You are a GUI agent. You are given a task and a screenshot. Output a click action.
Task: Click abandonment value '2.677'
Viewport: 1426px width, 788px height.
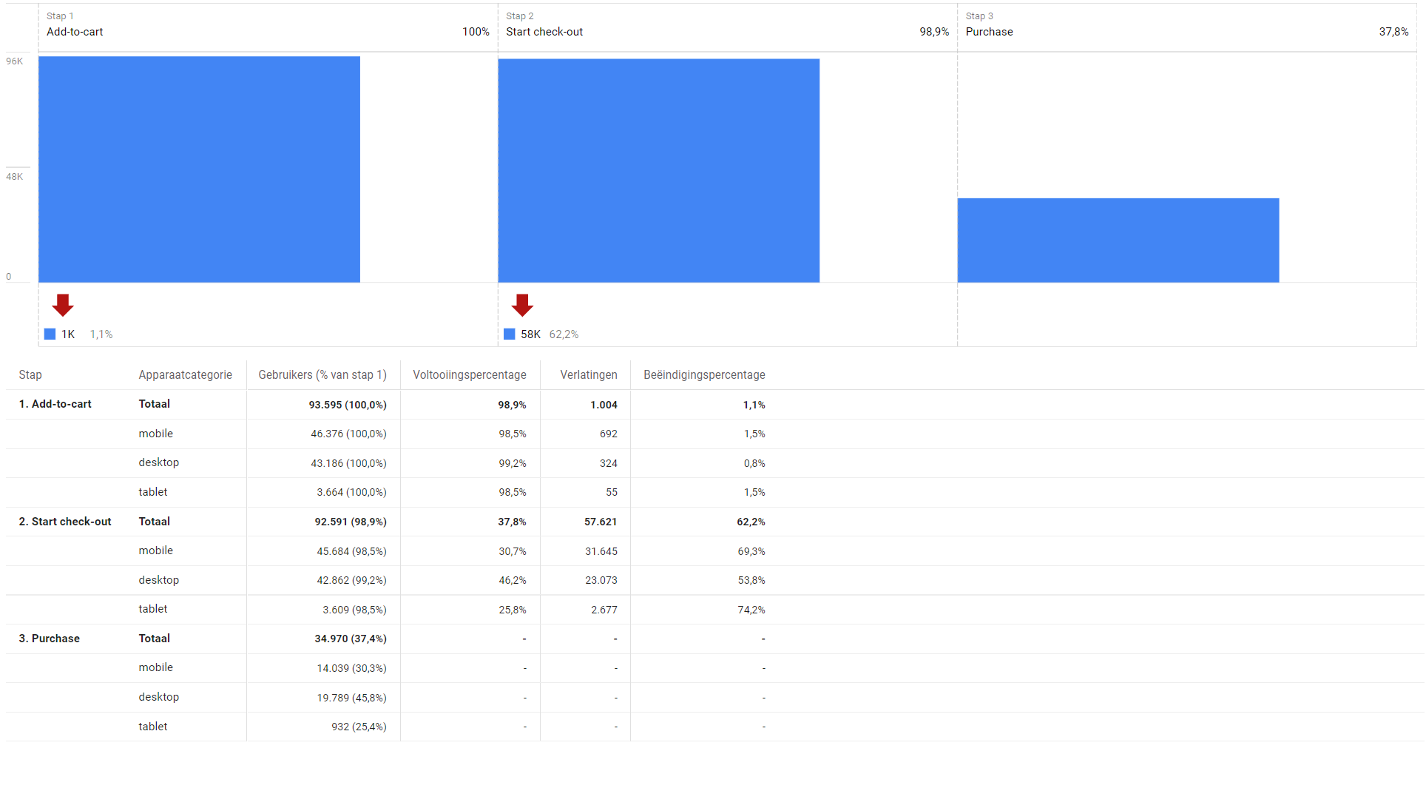[x=604, y=610]
